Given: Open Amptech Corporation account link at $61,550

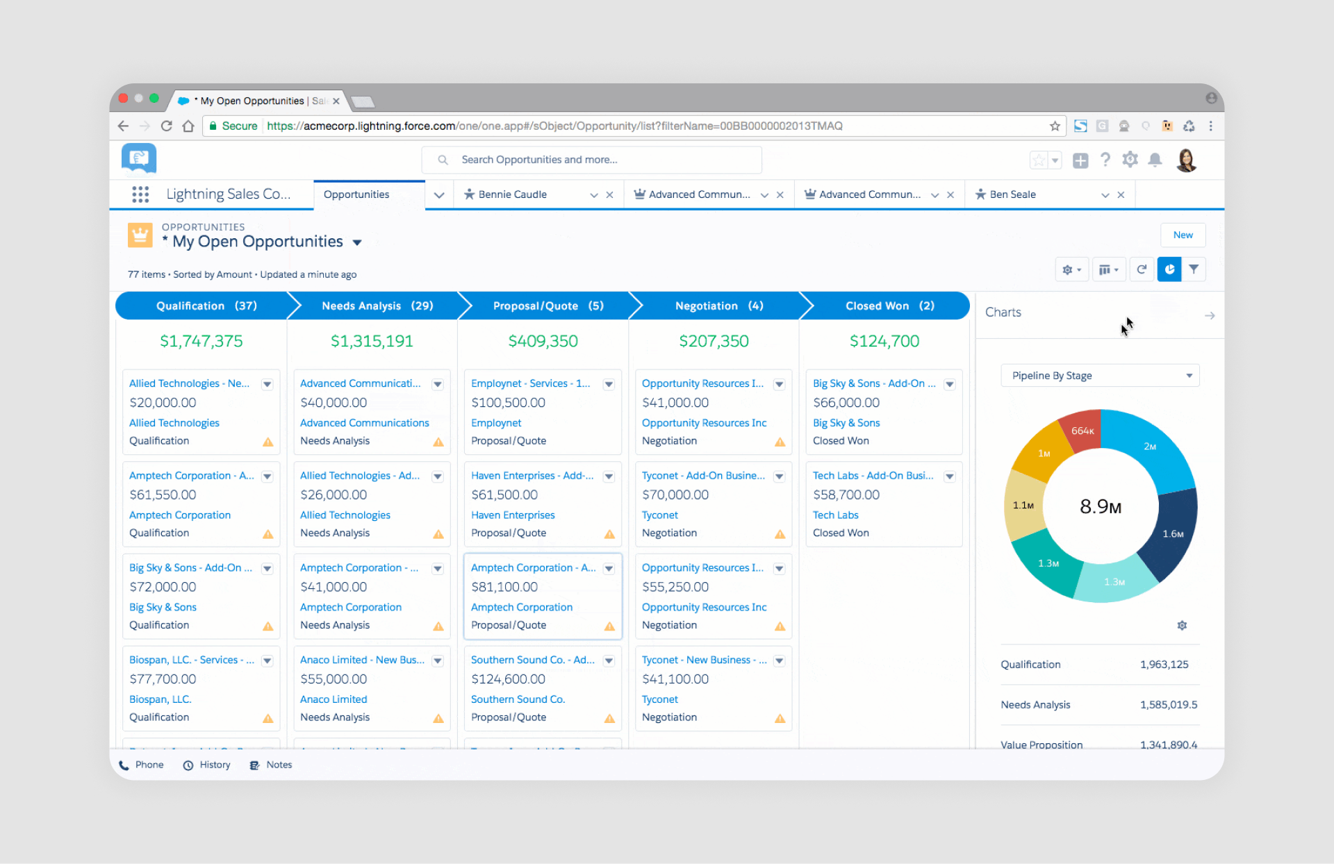Looking at the screenshot, I should click(x=180, y=515).
